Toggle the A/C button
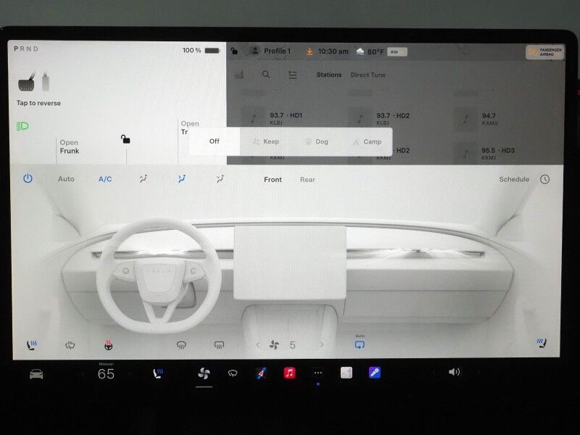This screenshot has width=580, height=435. [x=105, y=179]
